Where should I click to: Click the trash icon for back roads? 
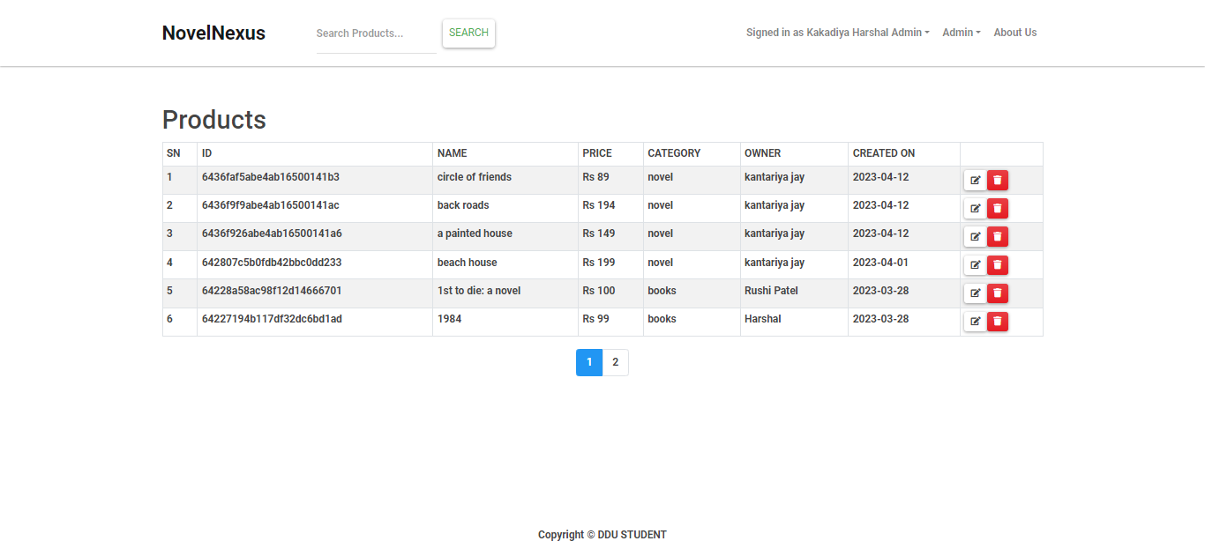pyautogui.click(x=998, y=208)
